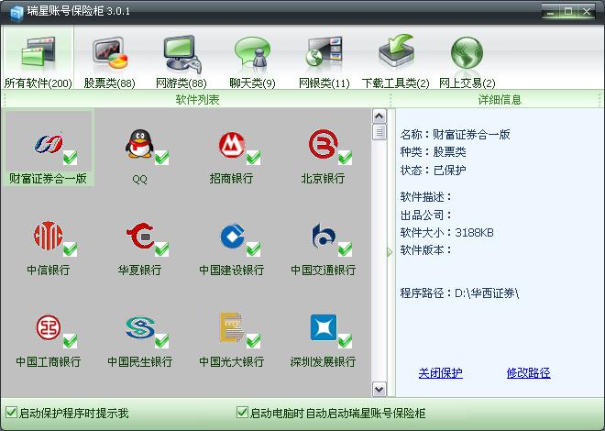Switch to 网游类(88) online games category
Viewport: 605px width, 431px height.
click(181, 53)
